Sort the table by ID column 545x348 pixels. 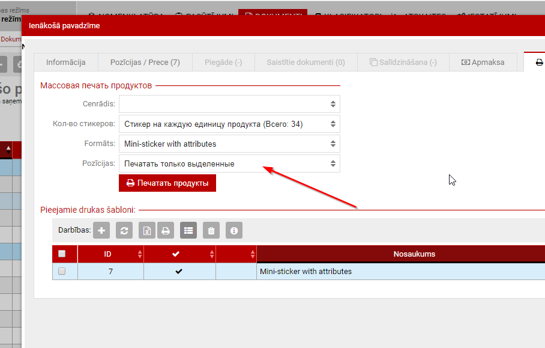(x=108, y=254)
